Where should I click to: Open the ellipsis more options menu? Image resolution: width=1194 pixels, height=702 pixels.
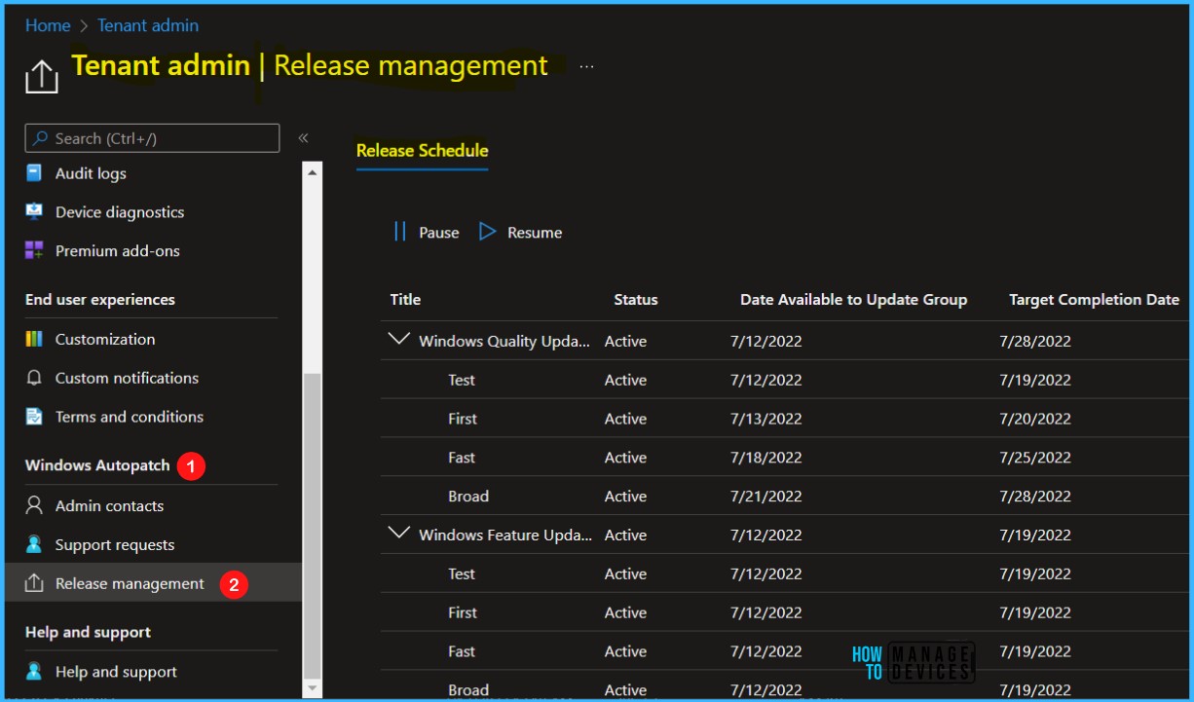click(x=586, y=66)
